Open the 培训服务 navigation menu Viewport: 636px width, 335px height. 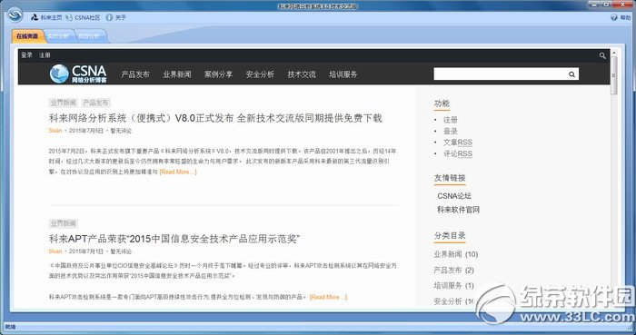[343, 74]
